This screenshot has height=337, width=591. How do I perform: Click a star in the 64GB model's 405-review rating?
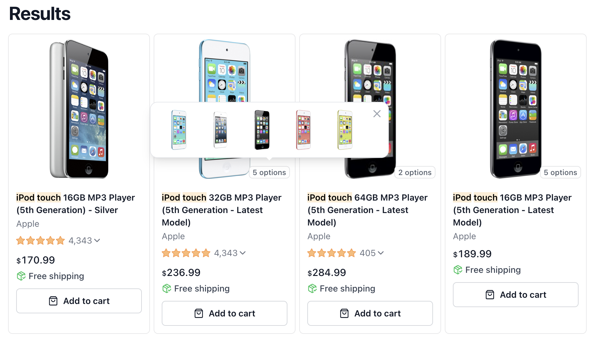[332, 253]
